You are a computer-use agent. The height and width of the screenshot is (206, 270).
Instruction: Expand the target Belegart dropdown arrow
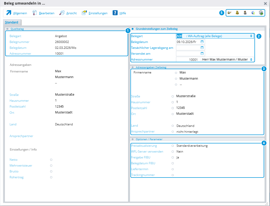tap(251, 36)
